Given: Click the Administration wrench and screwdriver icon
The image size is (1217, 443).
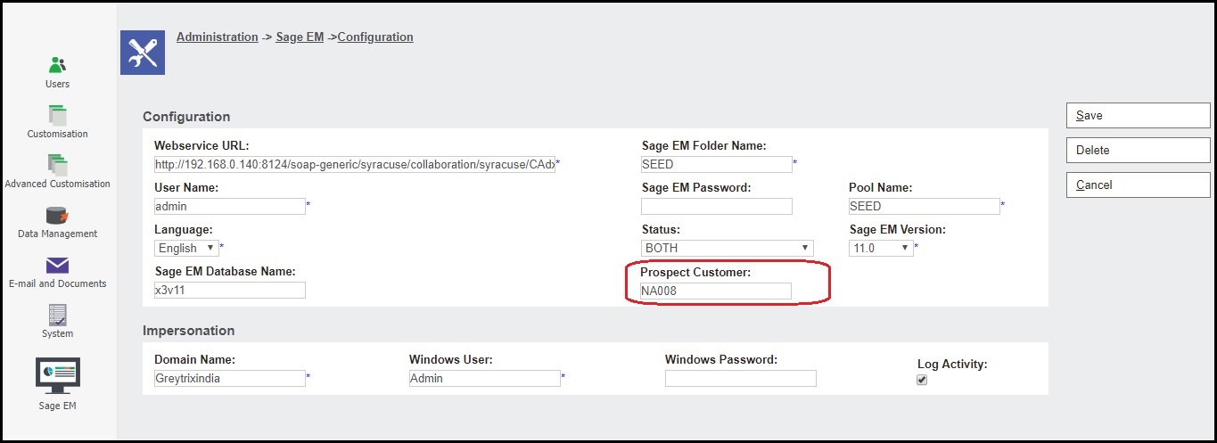Looking at the screenshot, I should coord(142,53).
